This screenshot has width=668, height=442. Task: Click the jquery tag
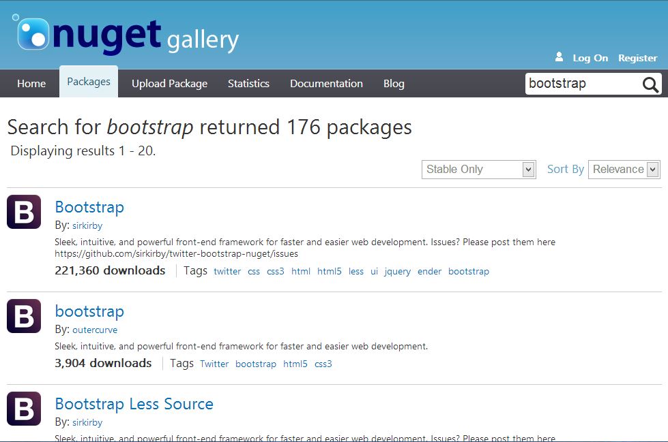[397, 272]
